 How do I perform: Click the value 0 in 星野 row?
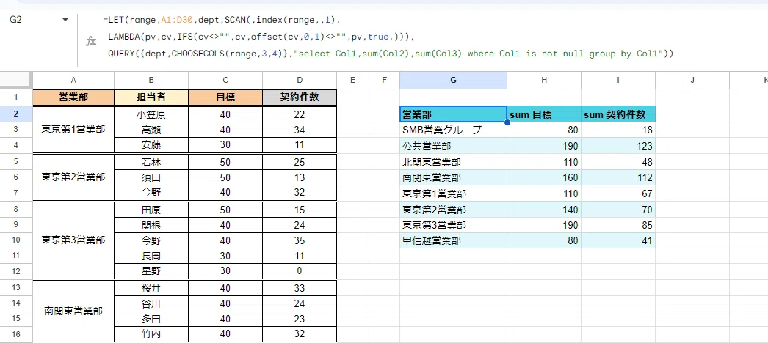(x=300, y=271)
